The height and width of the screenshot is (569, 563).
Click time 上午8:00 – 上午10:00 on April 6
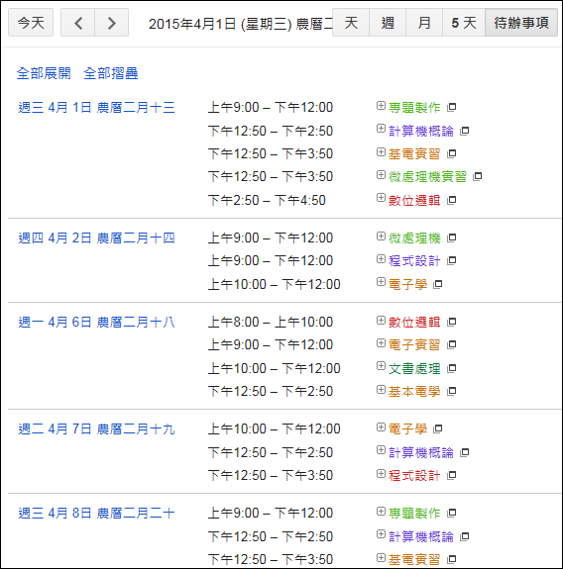[271, 323]
